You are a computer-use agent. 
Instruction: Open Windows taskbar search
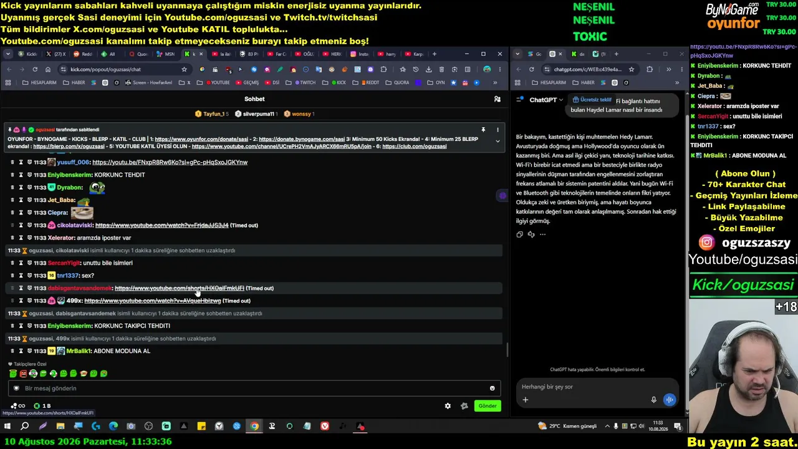pos(25,427)
